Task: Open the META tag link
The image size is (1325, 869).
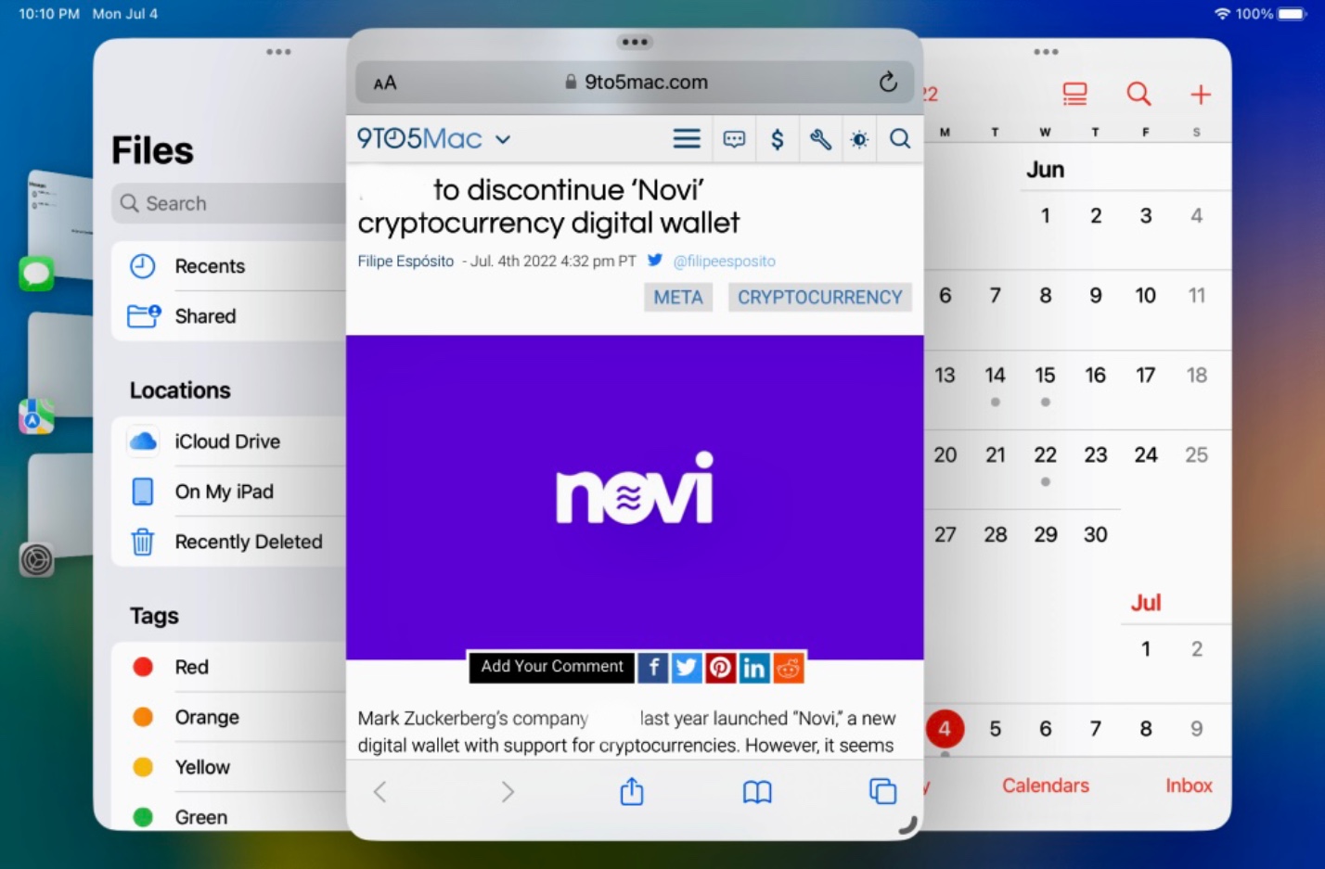Action: 678,298
